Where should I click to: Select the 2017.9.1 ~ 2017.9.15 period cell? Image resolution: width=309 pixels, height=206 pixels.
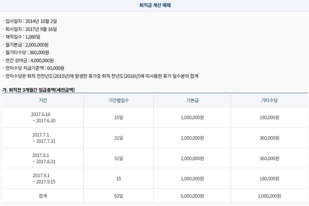[x=44, y=179]
